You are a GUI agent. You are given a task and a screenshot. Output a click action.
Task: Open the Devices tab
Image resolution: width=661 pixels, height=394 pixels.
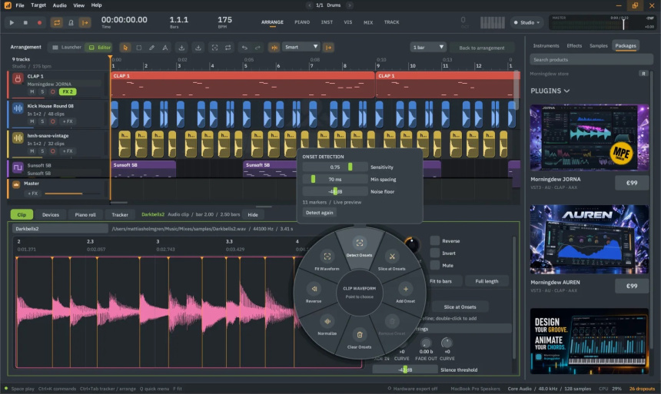tap(51, 215)
